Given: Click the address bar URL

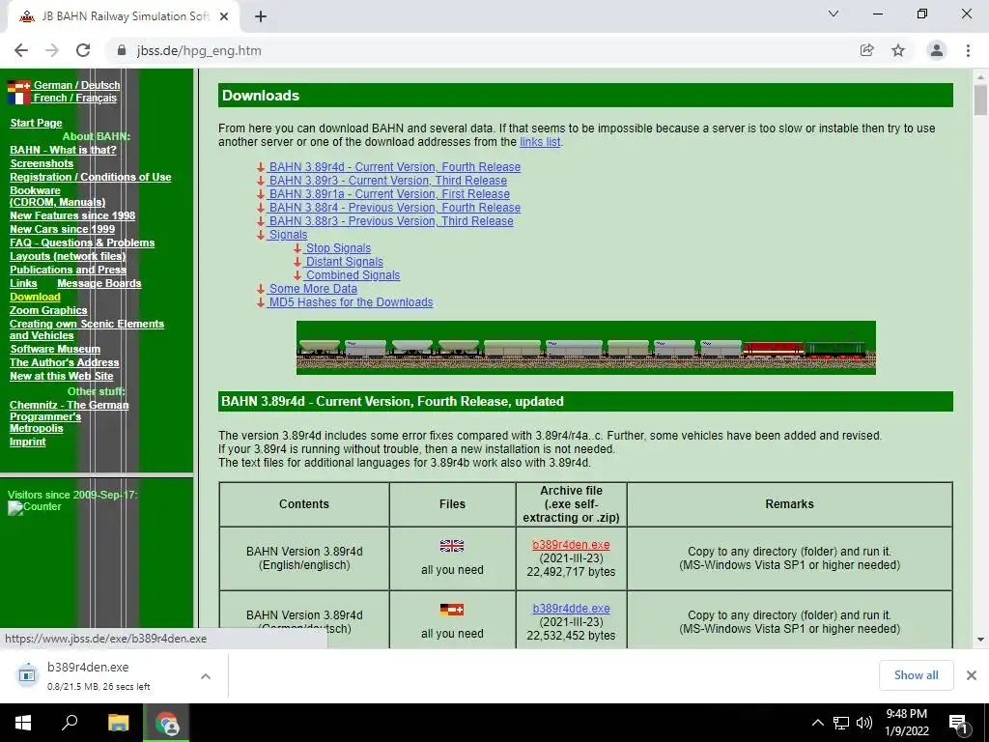Looking at the screenshot, I should tap(199, 50).
